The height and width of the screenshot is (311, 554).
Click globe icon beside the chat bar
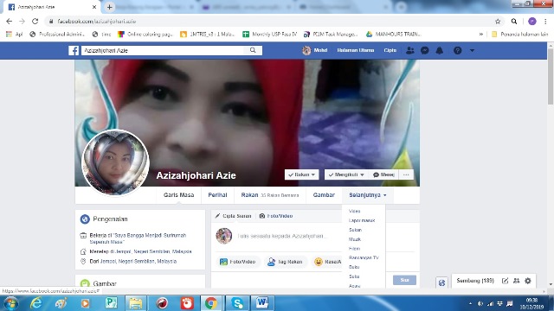pyautogui.click(x=441, y=282)
